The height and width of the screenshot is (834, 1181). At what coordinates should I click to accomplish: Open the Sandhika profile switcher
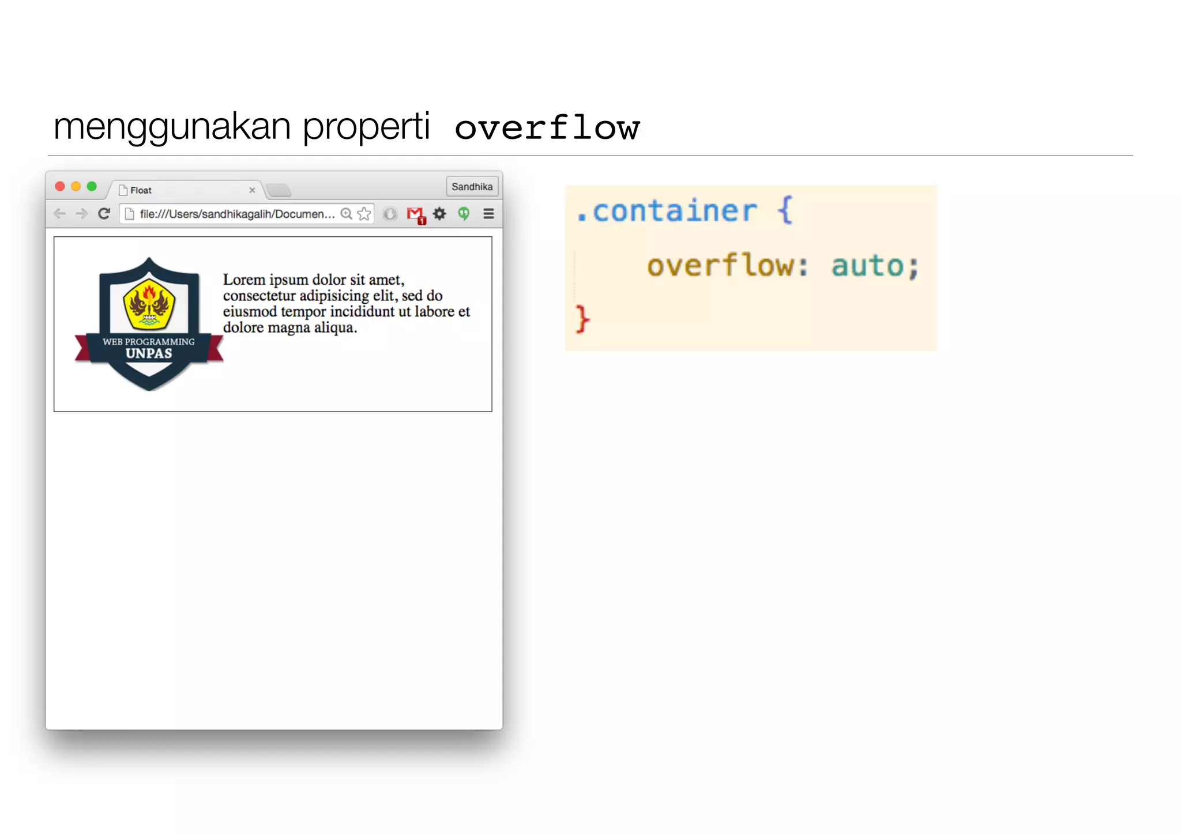(x=472, y=187)
